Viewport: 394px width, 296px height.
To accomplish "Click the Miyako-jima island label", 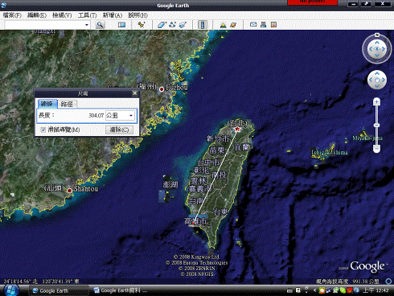I will 367,138.
